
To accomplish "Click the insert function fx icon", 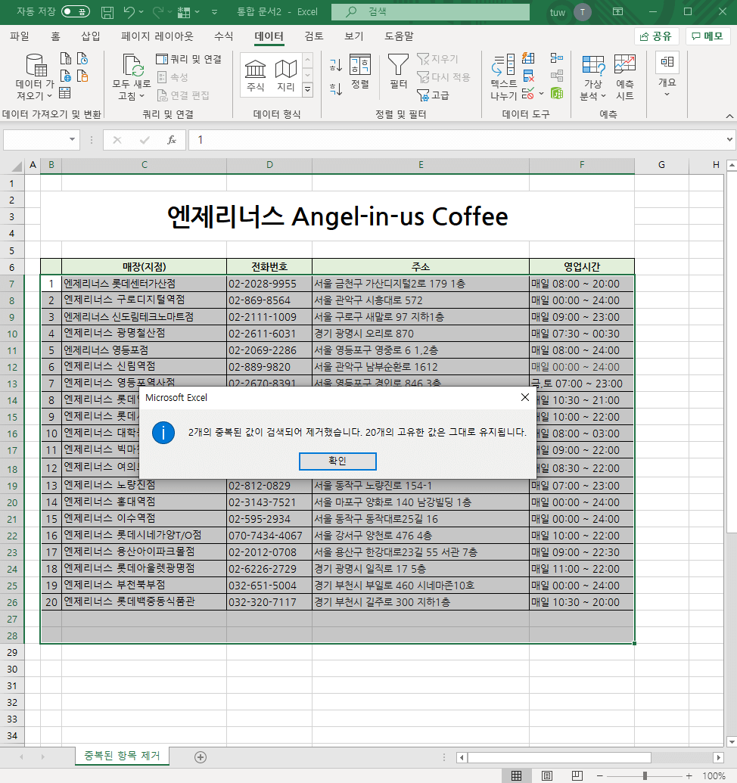I will [x=171, y=140].
